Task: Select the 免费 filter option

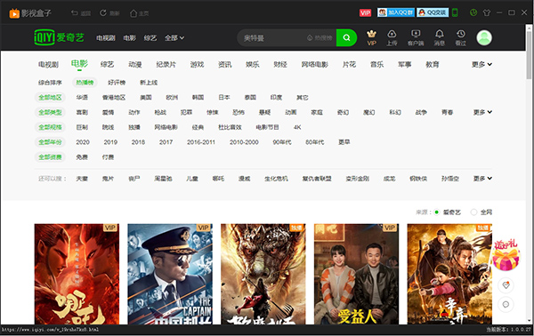Action: pos(82,157)
